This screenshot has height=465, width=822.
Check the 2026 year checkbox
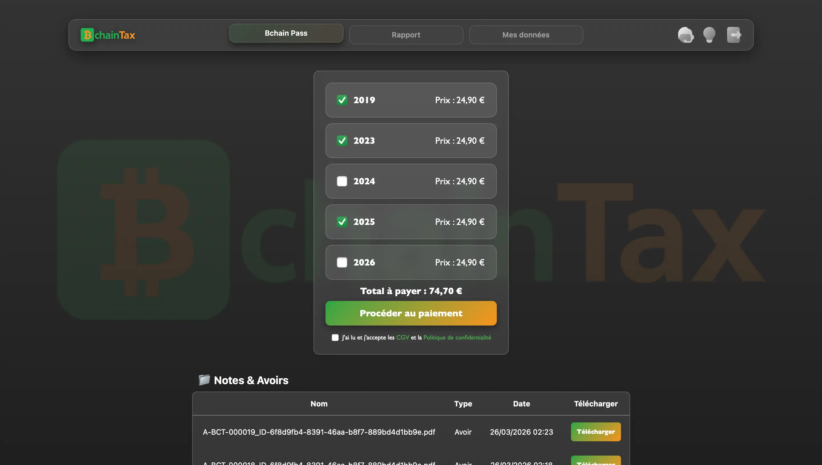342,262
